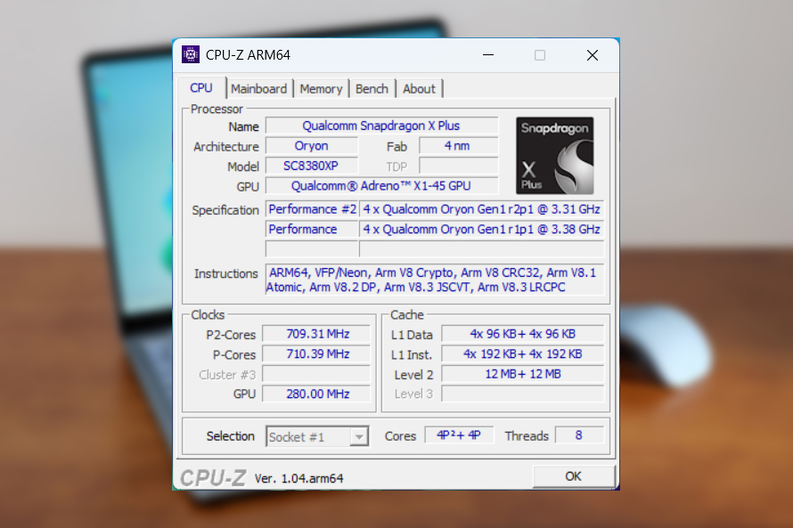The height and width of the screenshot is (528, 793).
Task: Click the disabled maximize button
Action: click(540, 55)
